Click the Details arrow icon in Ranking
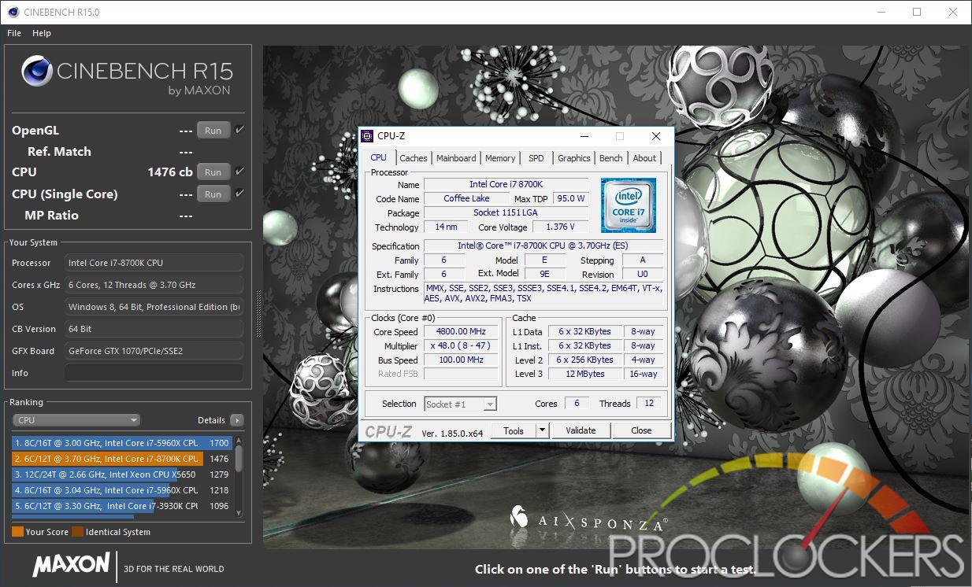 [236, 420]
